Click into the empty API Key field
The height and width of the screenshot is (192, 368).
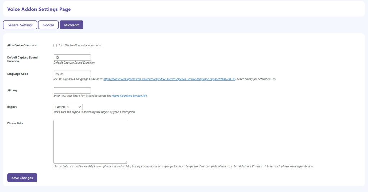click(x=72, y=91)
